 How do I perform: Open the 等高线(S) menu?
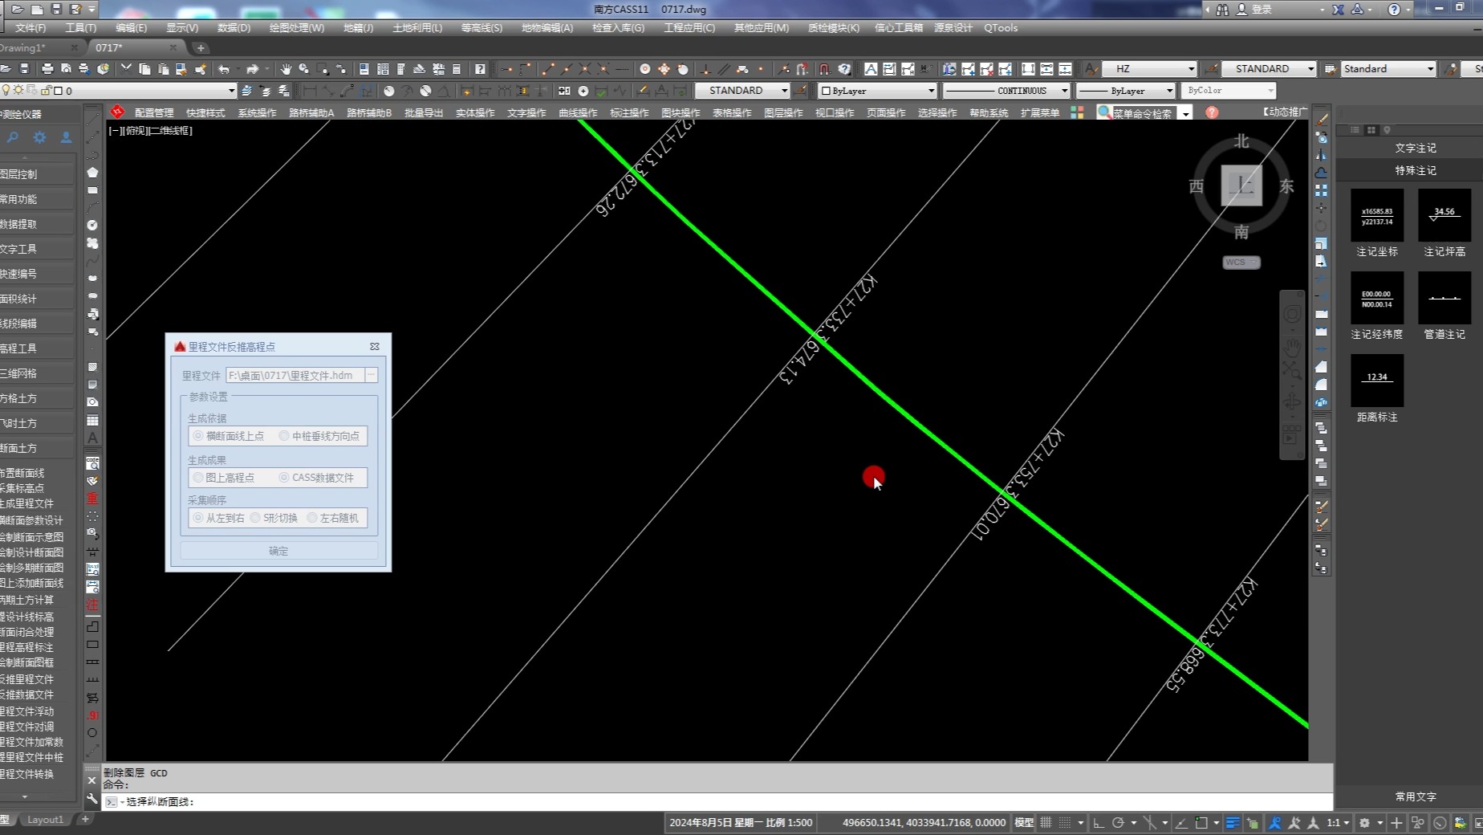tap(481, 27)
